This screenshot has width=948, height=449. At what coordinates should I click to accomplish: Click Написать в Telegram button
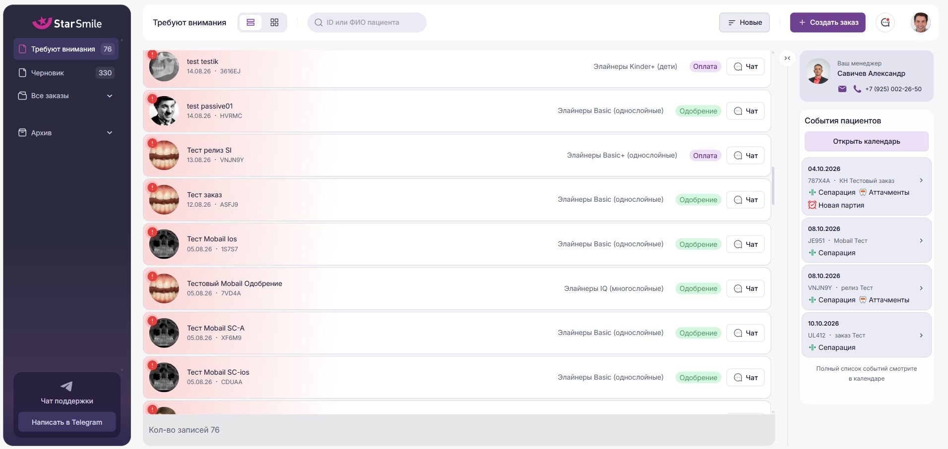pos(67,422)
